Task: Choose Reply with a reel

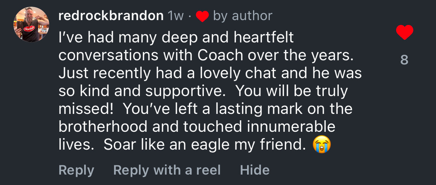Action: 167,170
